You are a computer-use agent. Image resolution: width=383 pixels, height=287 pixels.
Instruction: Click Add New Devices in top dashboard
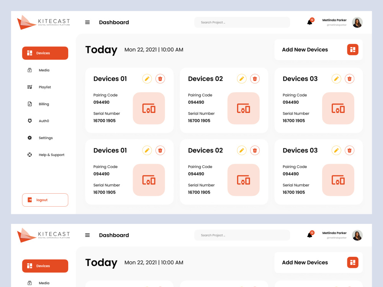coord(319,49)
